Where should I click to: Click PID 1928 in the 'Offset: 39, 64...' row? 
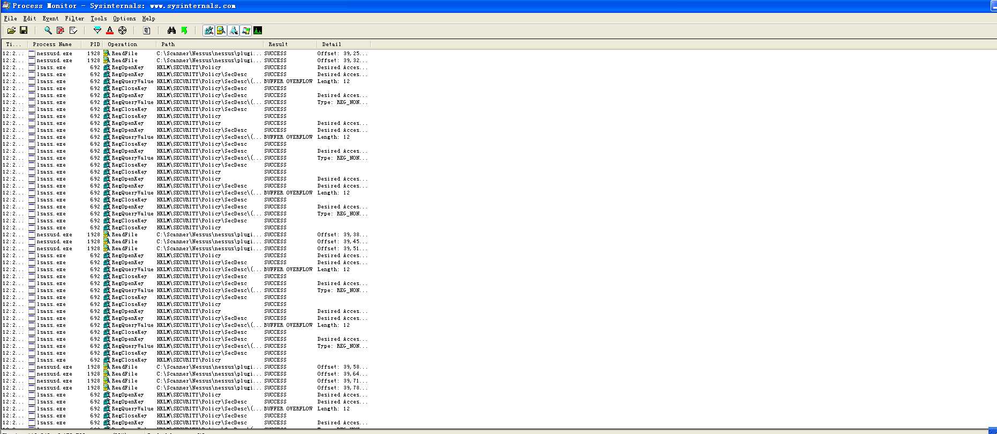coord(94,374)
